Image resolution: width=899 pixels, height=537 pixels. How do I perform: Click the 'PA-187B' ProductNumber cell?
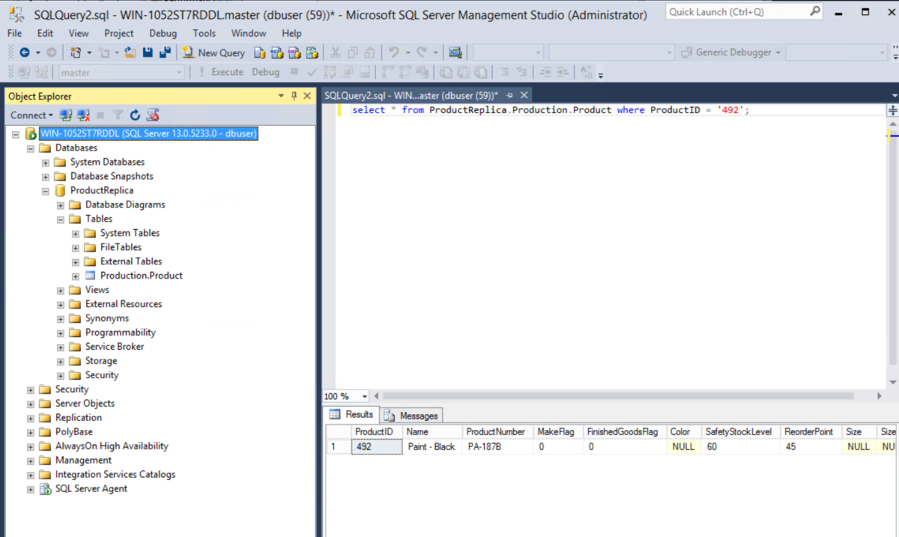[497, 446]
